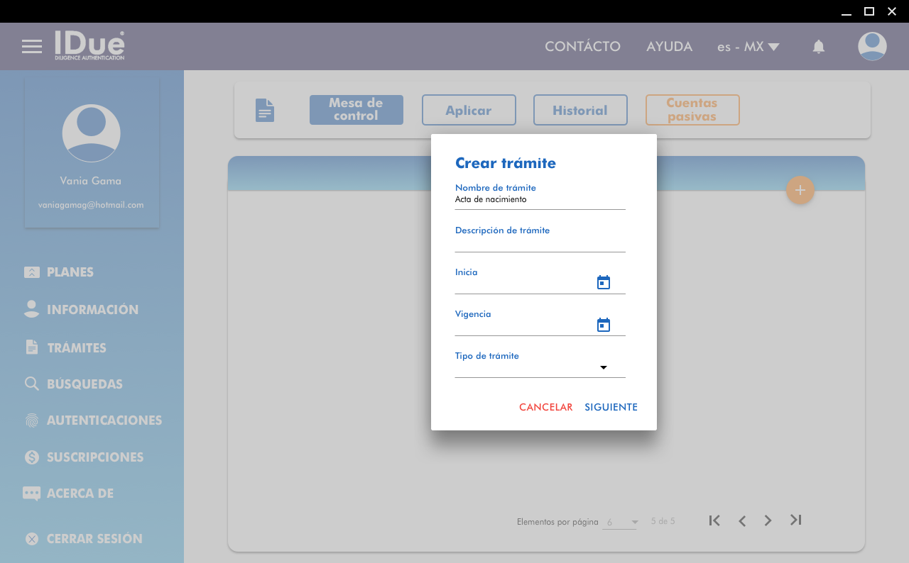Click Cancelar to dismiss the dialog
The height and width of the screenshot is (563, 909).
coord(545,407)
